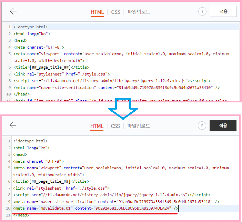Click the page_title line in the bottom editor

[x=51, y=181]
